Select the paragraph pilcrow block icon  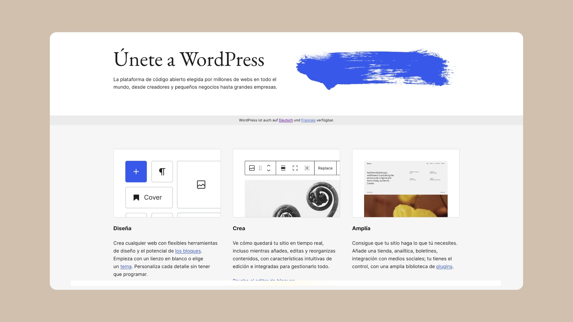162,171
